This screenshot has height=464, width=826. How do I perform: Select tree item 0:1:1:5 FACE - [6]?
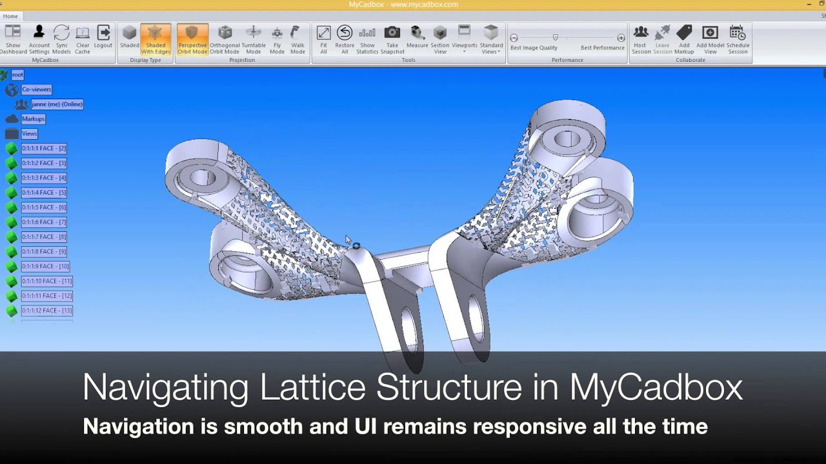[44, 208]
